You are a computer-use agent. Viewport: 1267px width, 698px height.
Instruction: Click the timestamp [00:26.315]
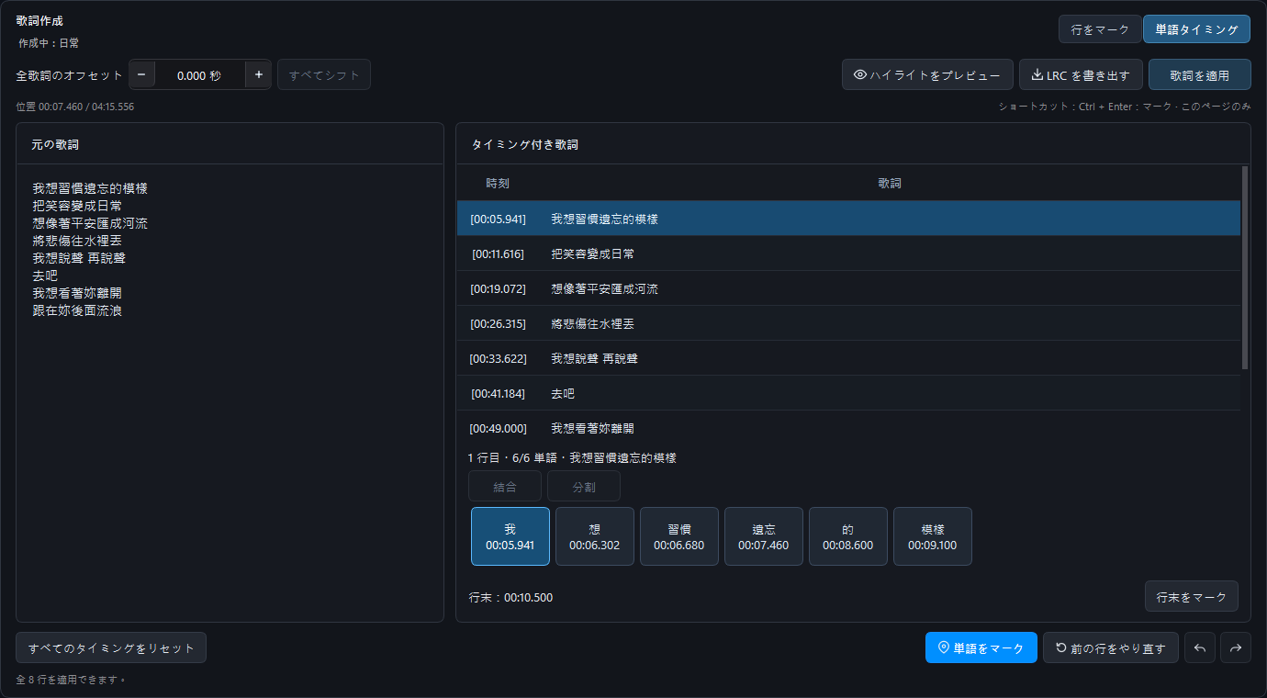[x=499, y=323]
